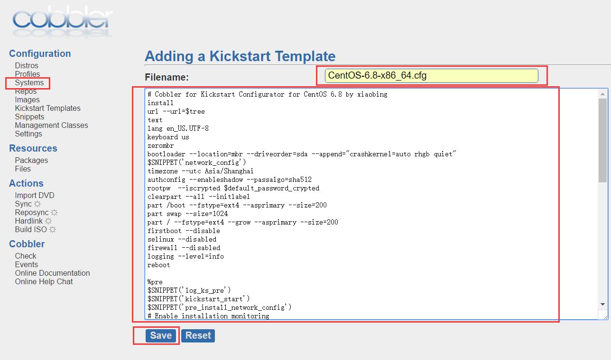Image resolution: width=611 pixels, height=360 pixels.
Task: Open the Kickstart Templates list
Action: click(47, 108)
